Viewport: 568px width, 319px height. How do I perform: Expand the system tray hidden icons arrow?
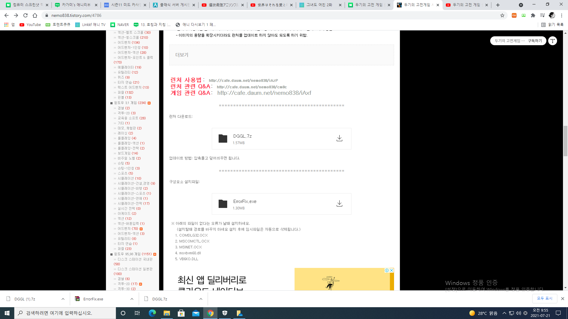coord(504,313)
